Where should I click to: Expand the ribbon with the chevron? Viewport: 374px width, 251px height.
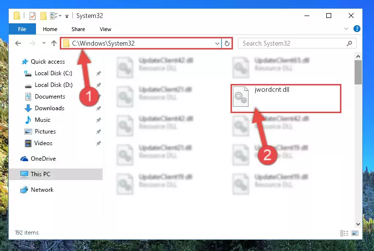coord(346,29)
